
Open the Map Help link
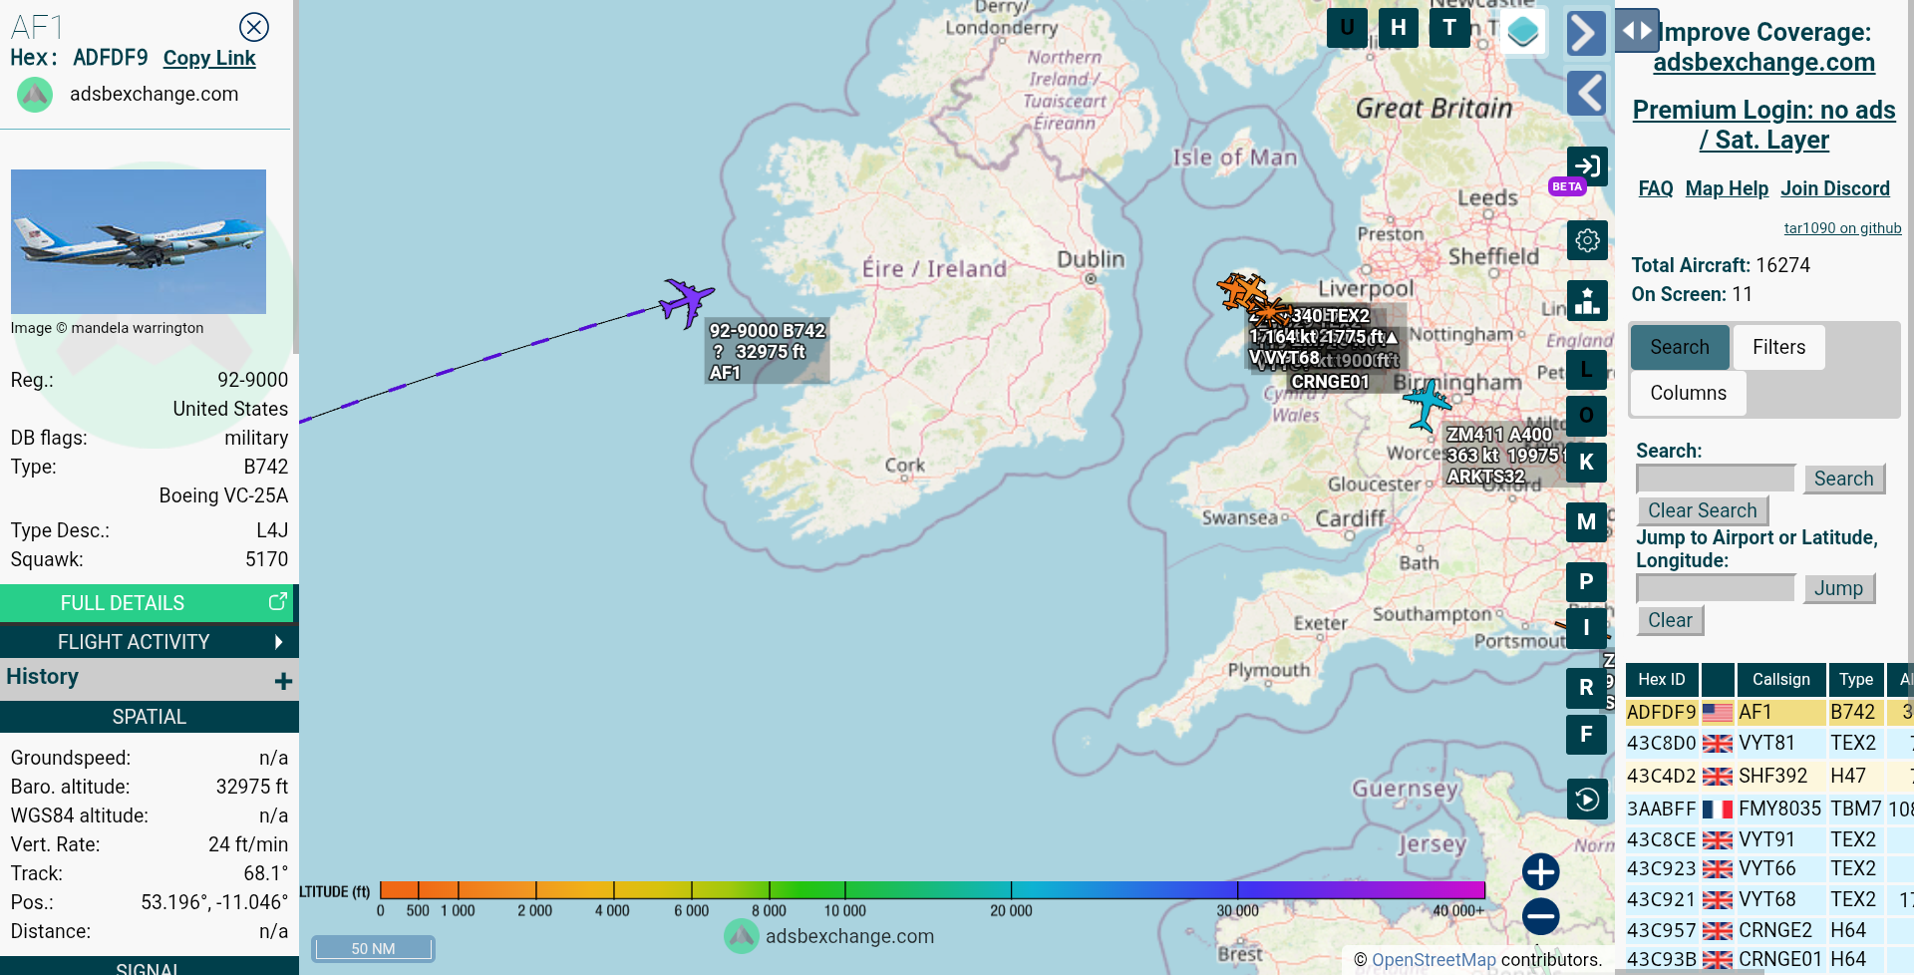click(x=1727, y=188)
